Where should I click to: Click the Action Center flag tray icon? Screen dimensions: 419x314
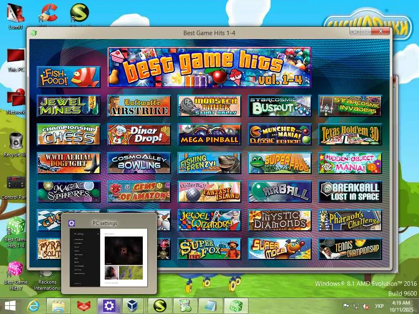(x=346, y=306)
